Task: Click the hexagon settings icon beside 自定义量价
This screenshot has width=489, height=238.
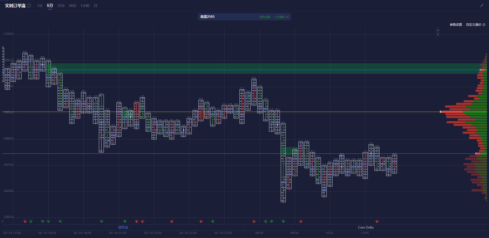Action: (484, 25)
